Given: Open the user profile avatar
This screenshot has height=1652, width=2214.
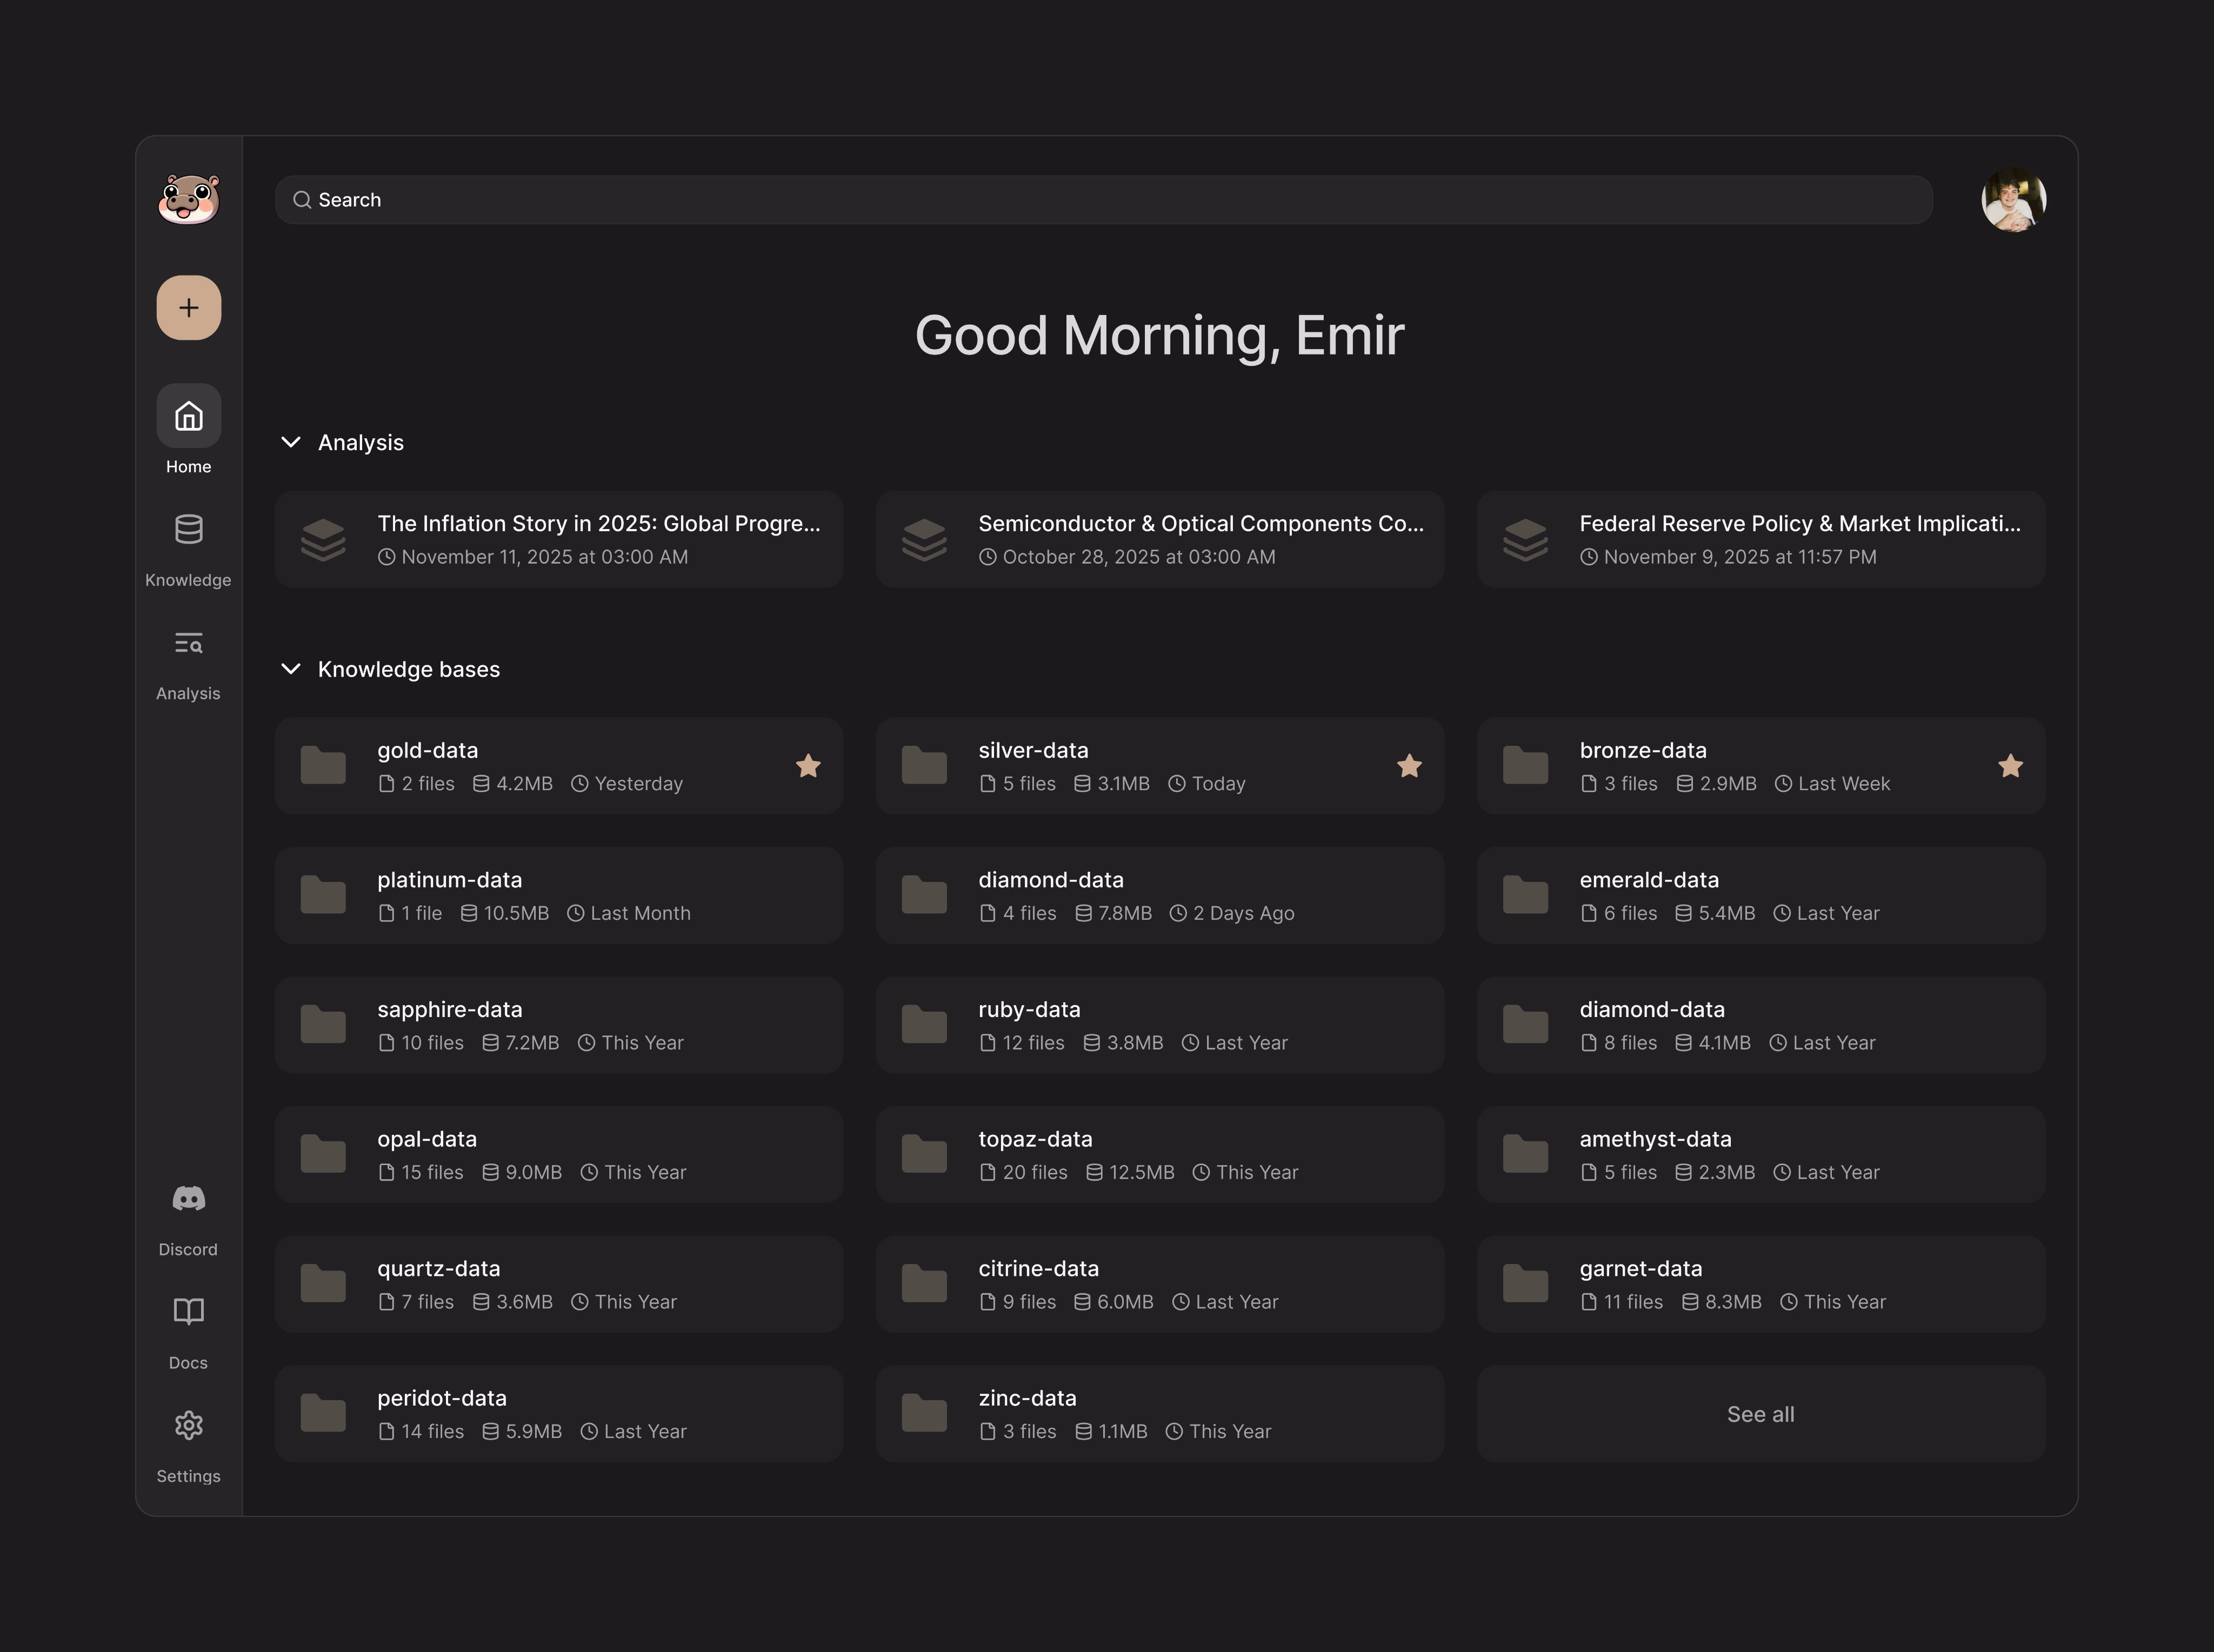Looking at the screenshot, I should pyautogui.click(x=2014, y=200).
